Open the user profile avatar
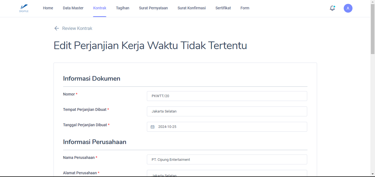This screenshot has height=177, width=375. click(348, 8)
